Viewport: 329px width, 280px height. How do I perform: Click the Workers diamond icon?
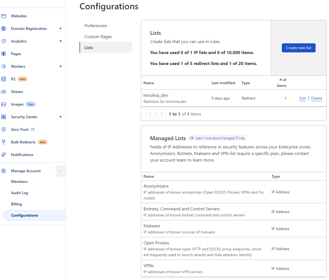(4, 66)
